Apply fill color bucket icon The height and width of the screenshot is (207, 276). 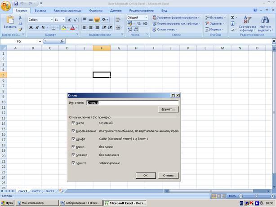64,27
